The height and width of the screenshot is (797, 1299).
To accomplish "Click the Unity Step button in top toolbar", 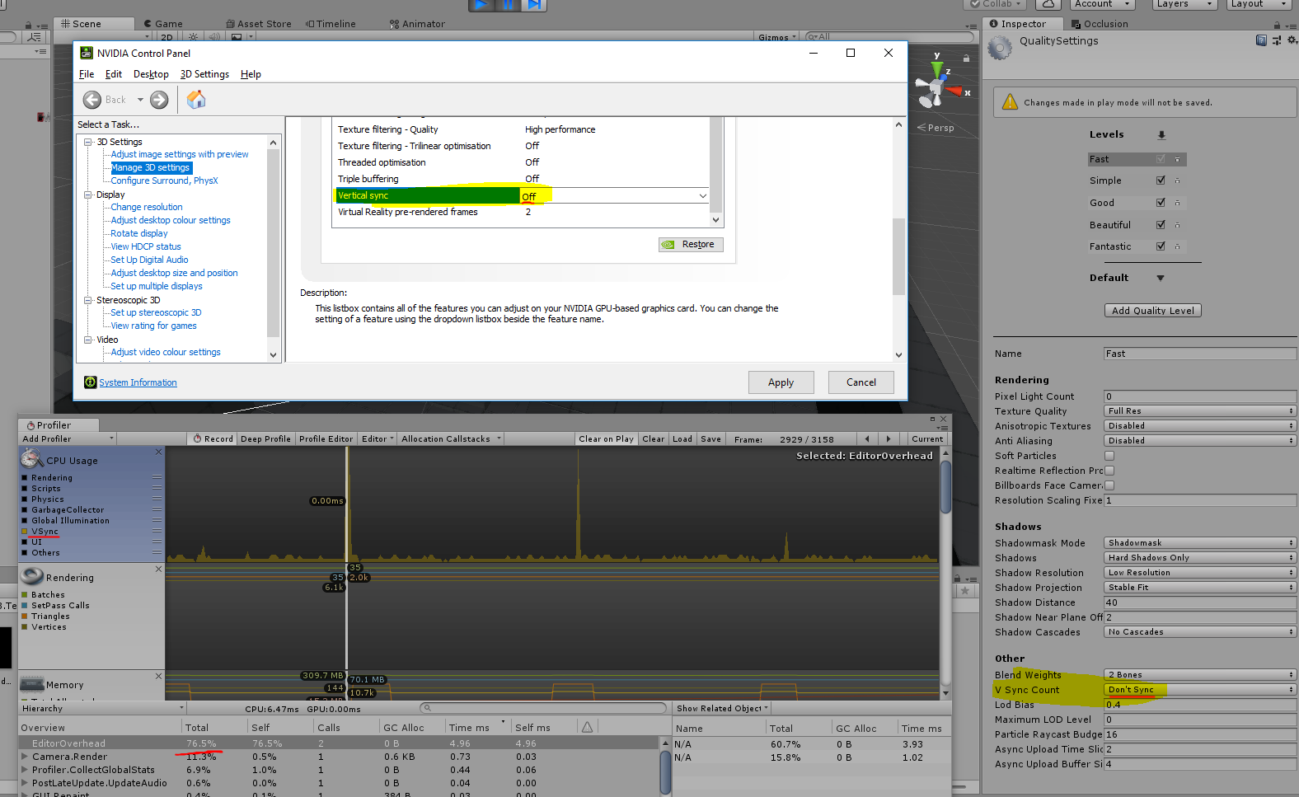I will (534, 5).
